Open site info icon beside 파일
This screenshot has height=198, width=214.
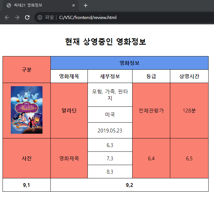[40, 17]
